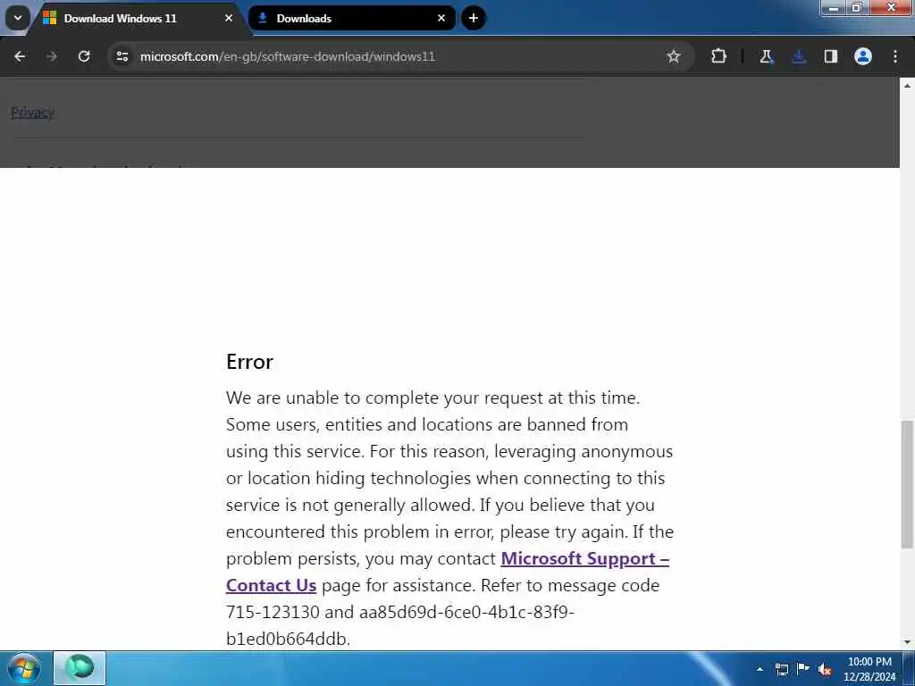The image size is (915, 686).
Task: Open Chrome three-dot menu
Action: [895, 56]
